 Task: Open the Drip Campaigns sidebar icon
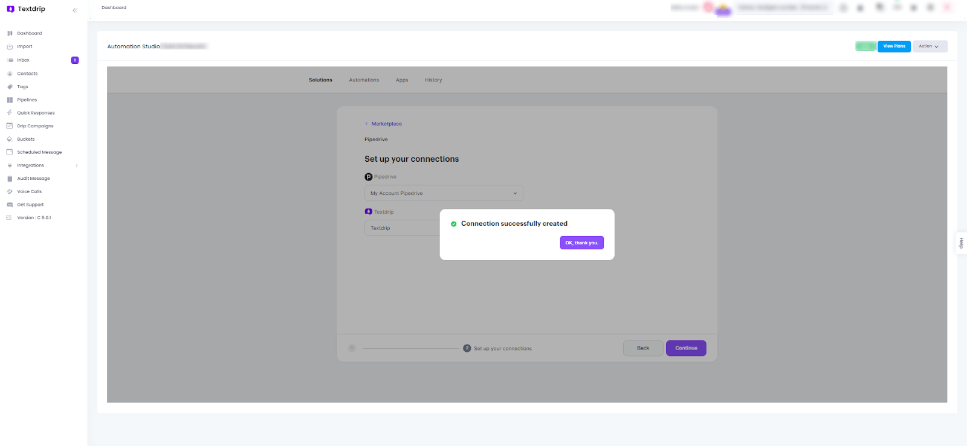(10, 126)
